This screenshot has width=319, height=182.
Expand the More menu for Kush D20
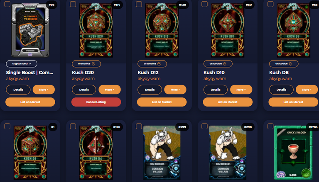point(110,90)
